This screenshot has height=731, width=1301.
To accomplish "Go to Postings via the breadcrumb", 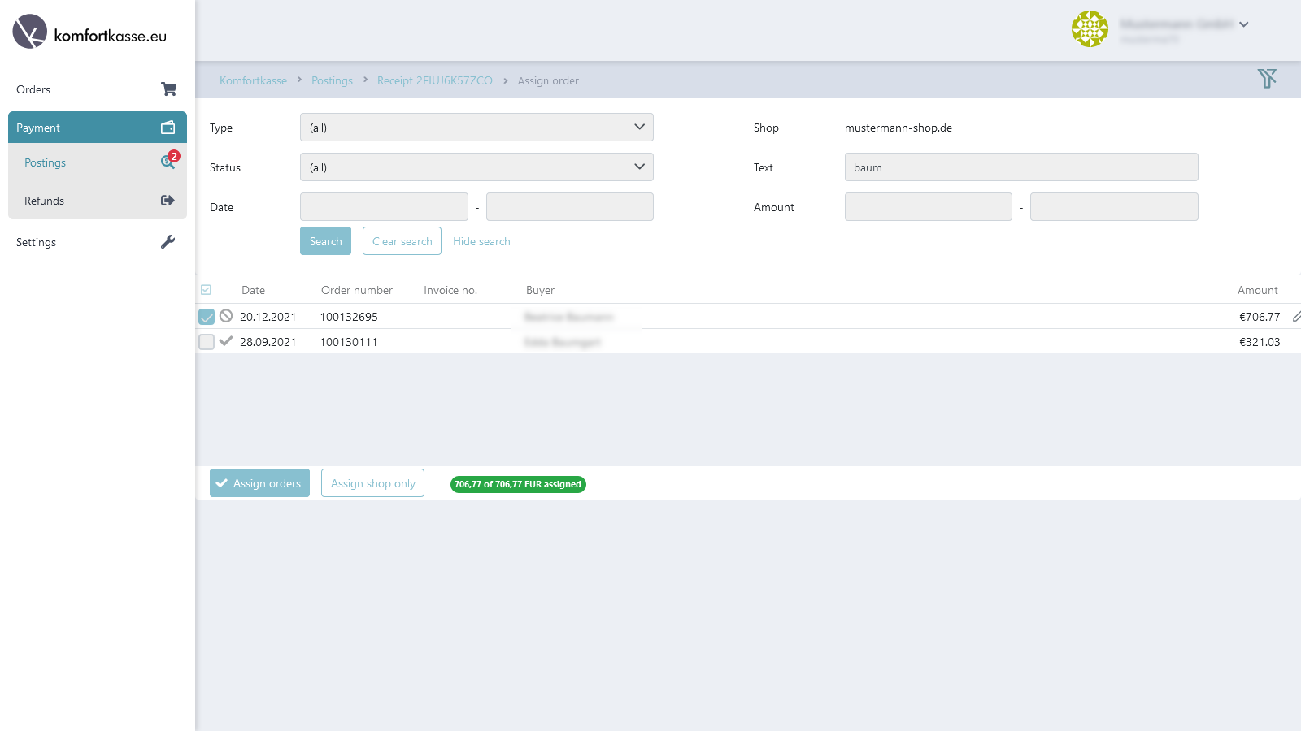I will point(332,80).
